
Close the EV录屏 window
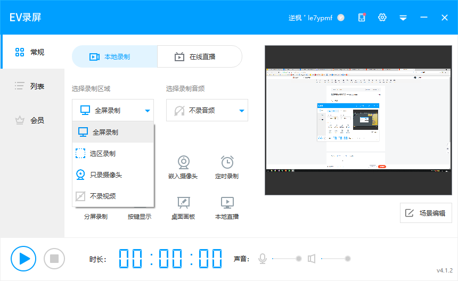pos(445,18)
